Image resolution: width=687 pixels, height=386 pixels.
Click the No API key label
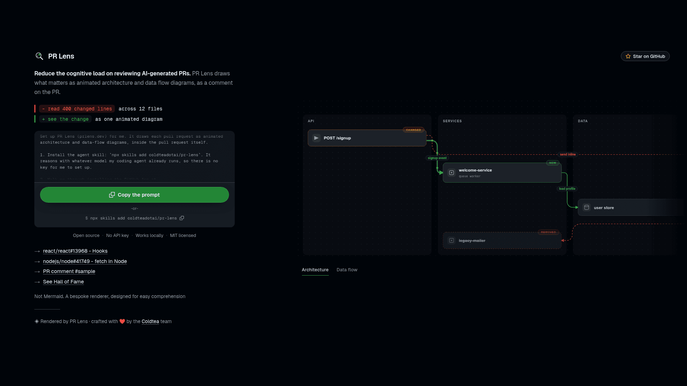pyautogui.click(x=117, y=236)
